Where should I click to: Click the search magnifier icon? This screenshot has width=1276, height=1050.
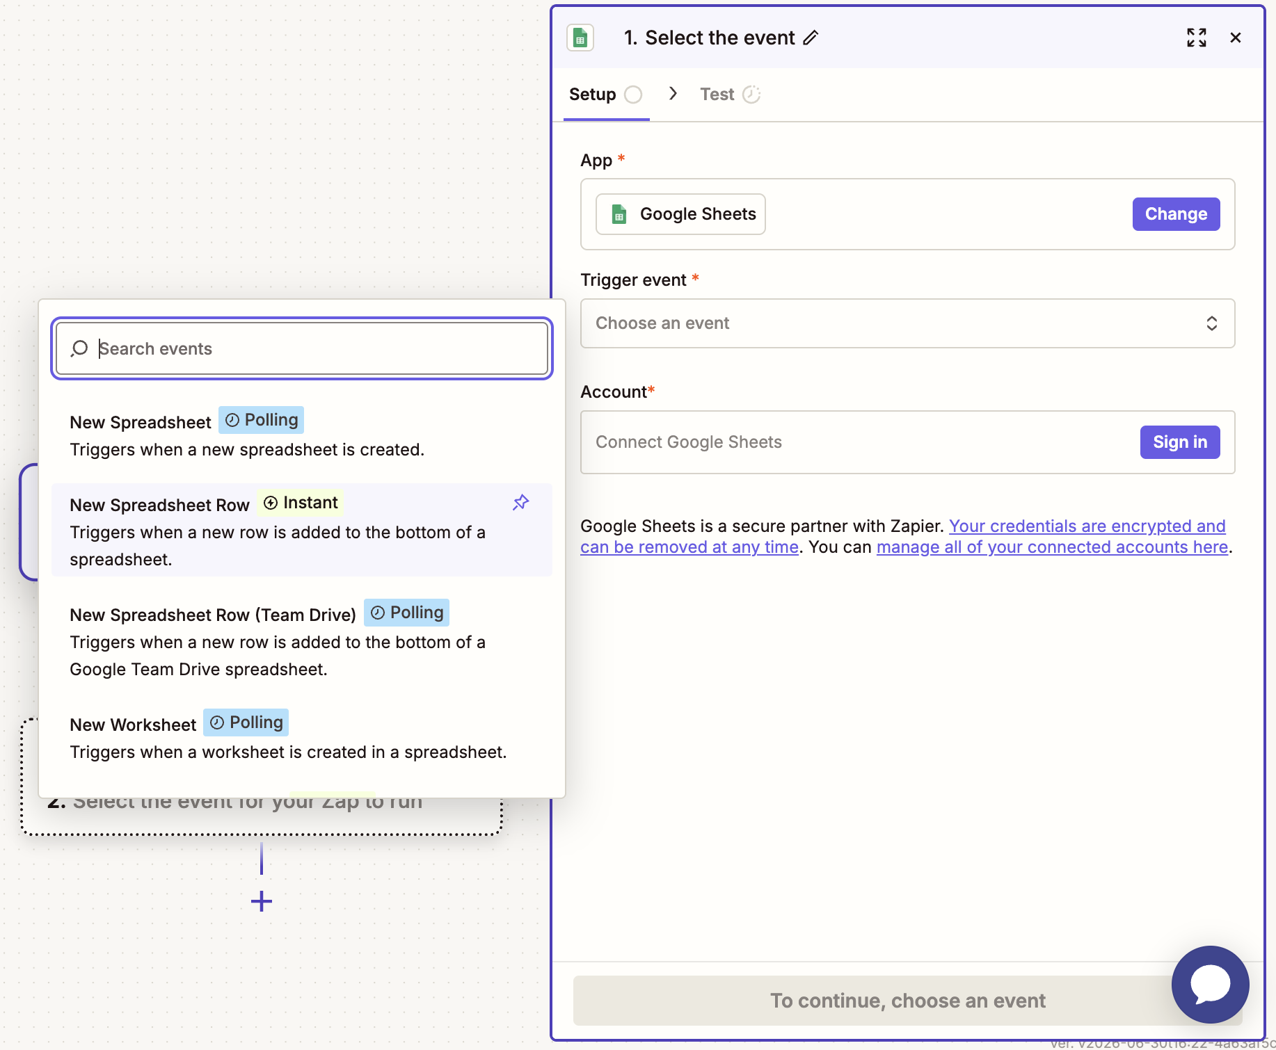[80, 348]
